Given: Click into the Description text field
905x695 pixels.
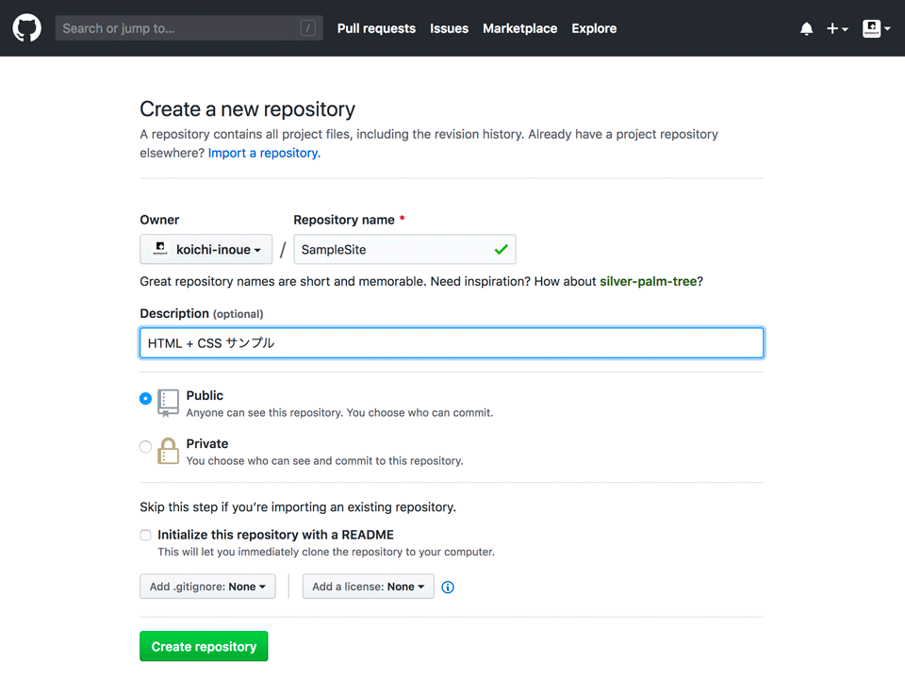Looking at the screenshot, I should (x=452, y=343).
